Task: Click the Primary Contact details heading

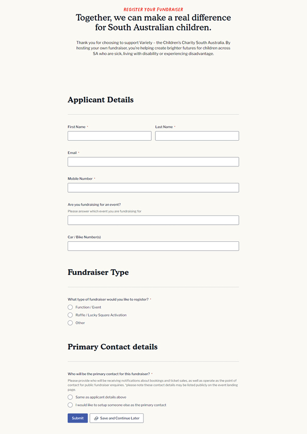Action: click(x=112, y=347)
